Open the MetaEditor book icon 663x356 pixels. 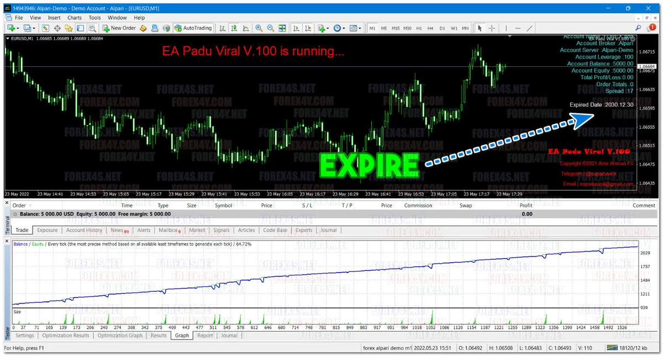pyautogui.click(x=143, y=28)
